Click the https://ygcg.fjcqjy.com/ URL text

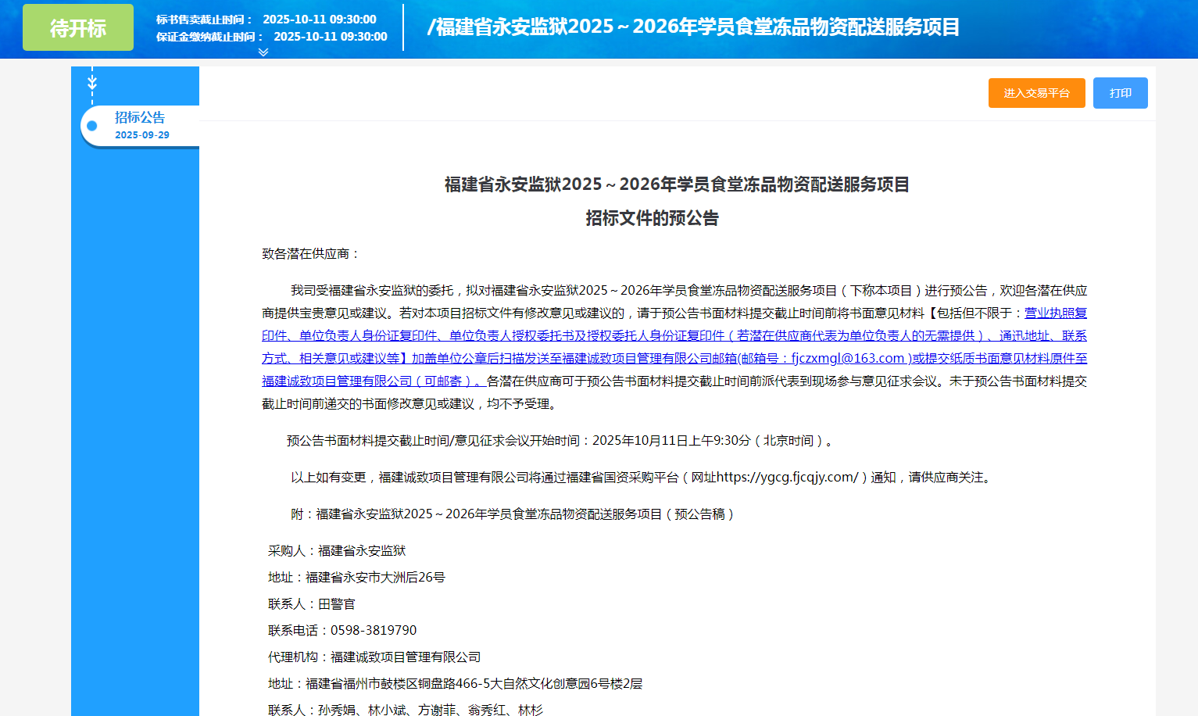click(x=787, y=477)
